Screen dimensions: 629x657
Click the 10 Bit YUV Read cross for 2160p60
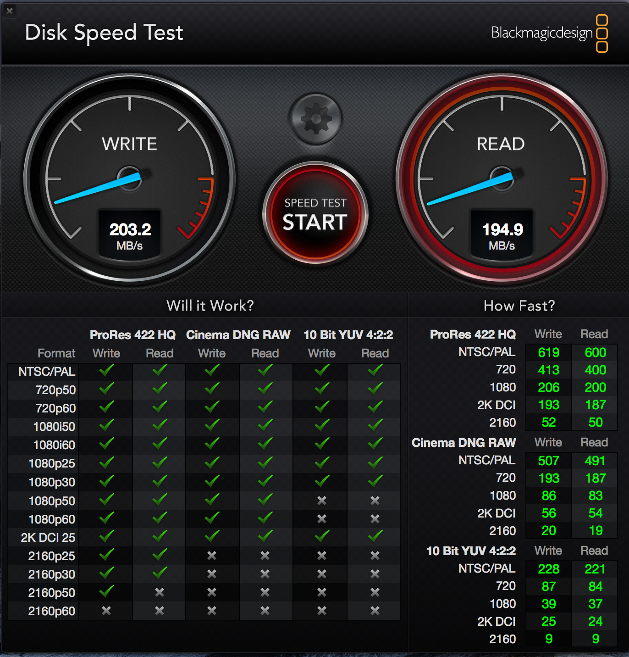tap(375, 611)
